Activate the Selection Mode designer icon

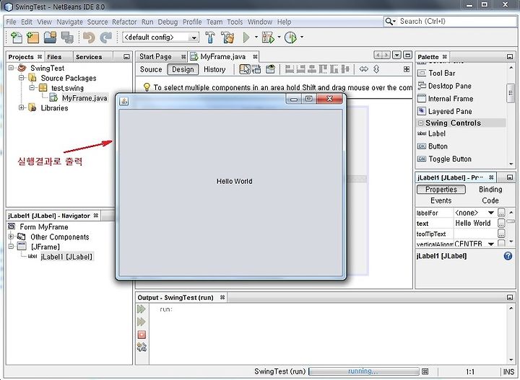tap(245, 69)
